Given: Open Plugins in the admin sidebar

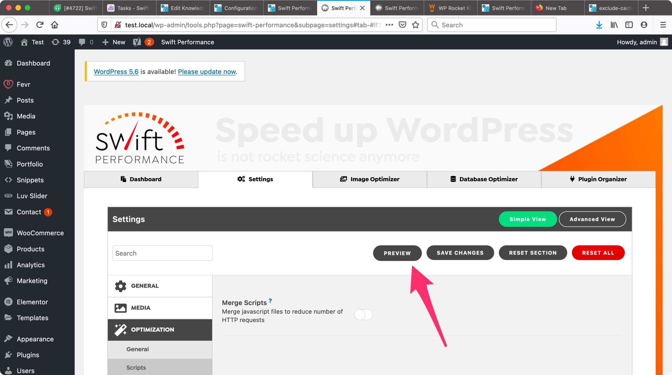Looking at the screenshot, I should pos(37,355).
